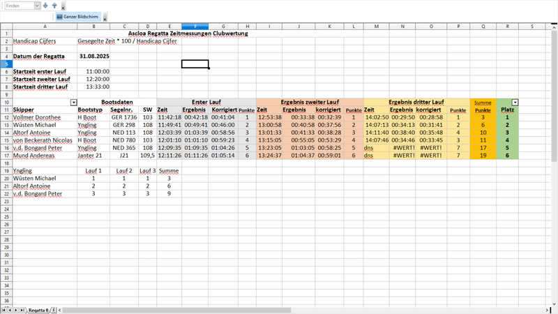The width and height of the screenshot is (558, 314).
Task: Click into the Finden search field
Action: click(x=20, y=6)
